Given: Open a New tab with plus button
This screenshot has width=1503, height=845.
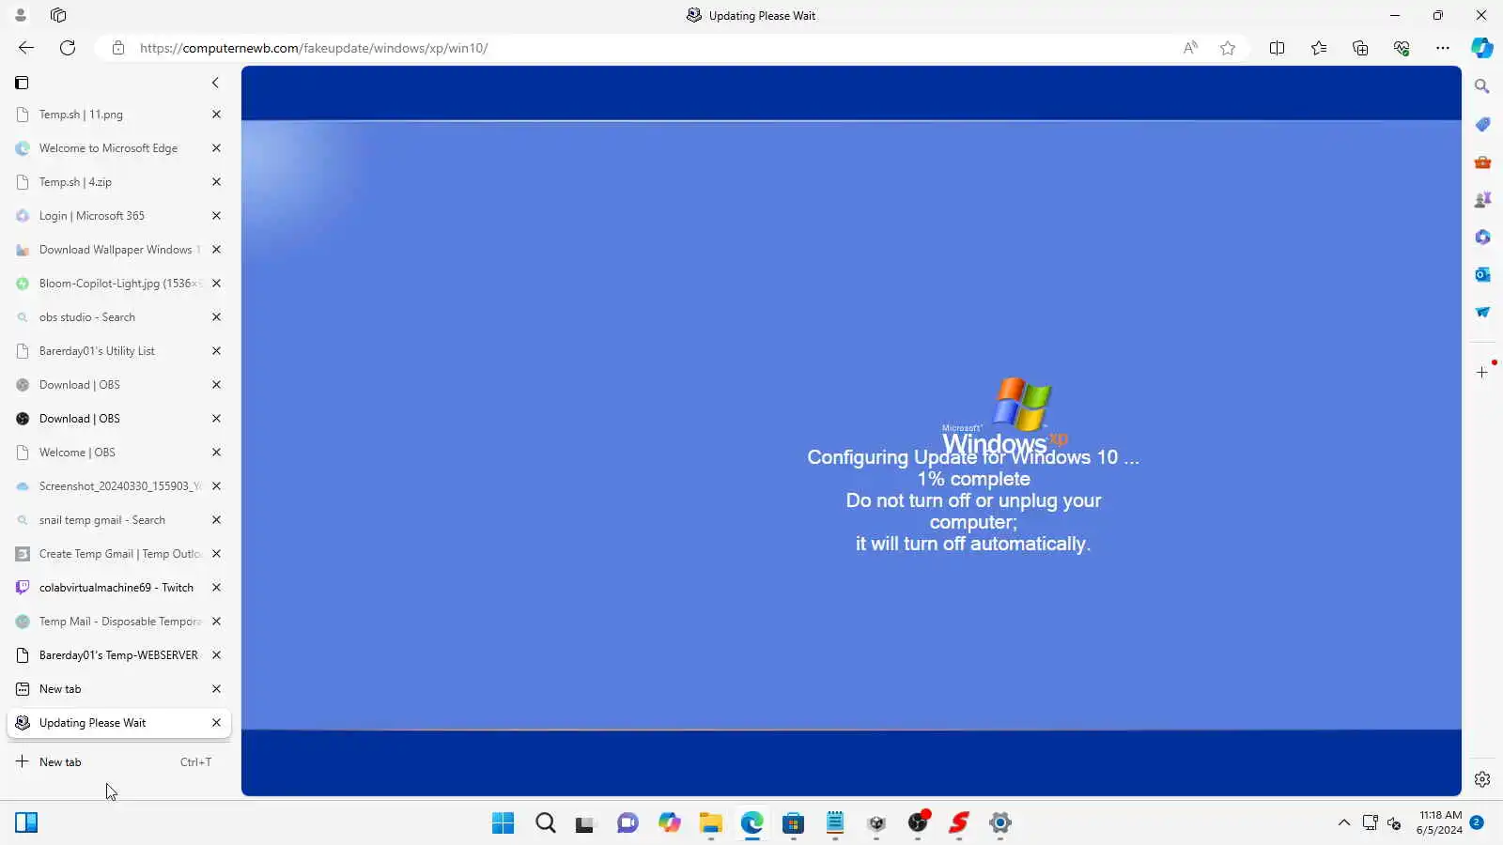Looking at the screenshot, I should tap(118, 762).
